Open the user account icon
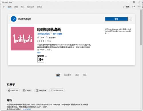This screenshot has height=111, width=143. (x=134, y=7)
